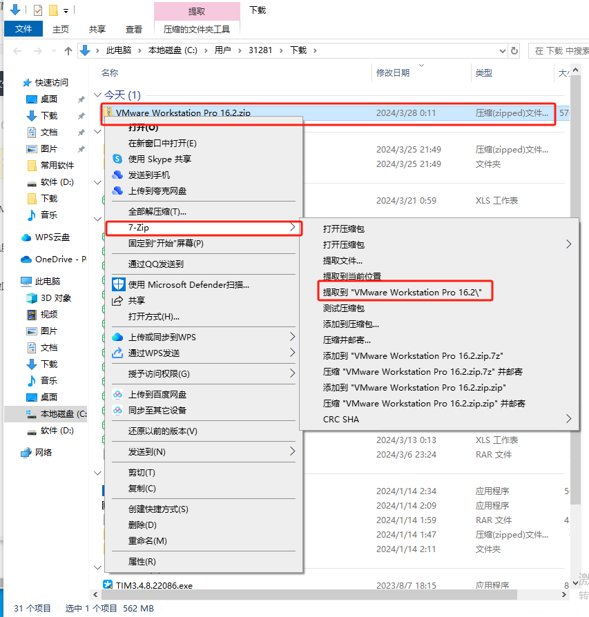Viewport: 589px width, 617px height.
Task: Open 3D 对象 under 此电脑
Action: (x=48, y=298)
